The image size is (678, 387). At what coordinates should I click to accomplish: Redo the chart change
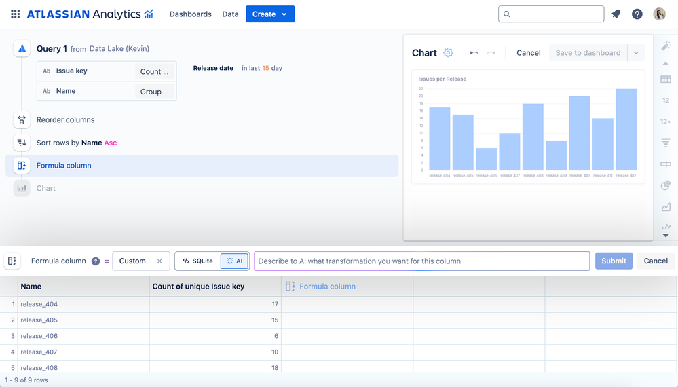491,53
